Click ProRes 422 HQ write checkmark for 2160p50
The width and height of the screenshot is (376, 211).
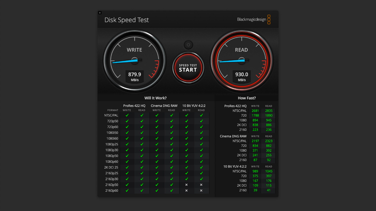pyautogui.click(x=127, y=185)
